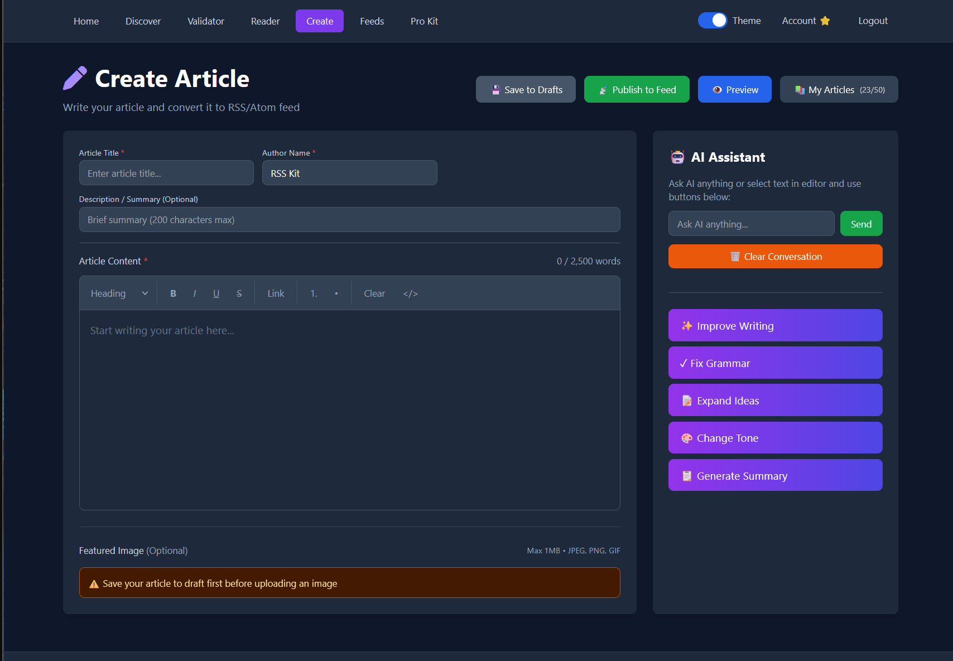Open the Pro Kit page

pyautogui.click(x=424, y=21)
